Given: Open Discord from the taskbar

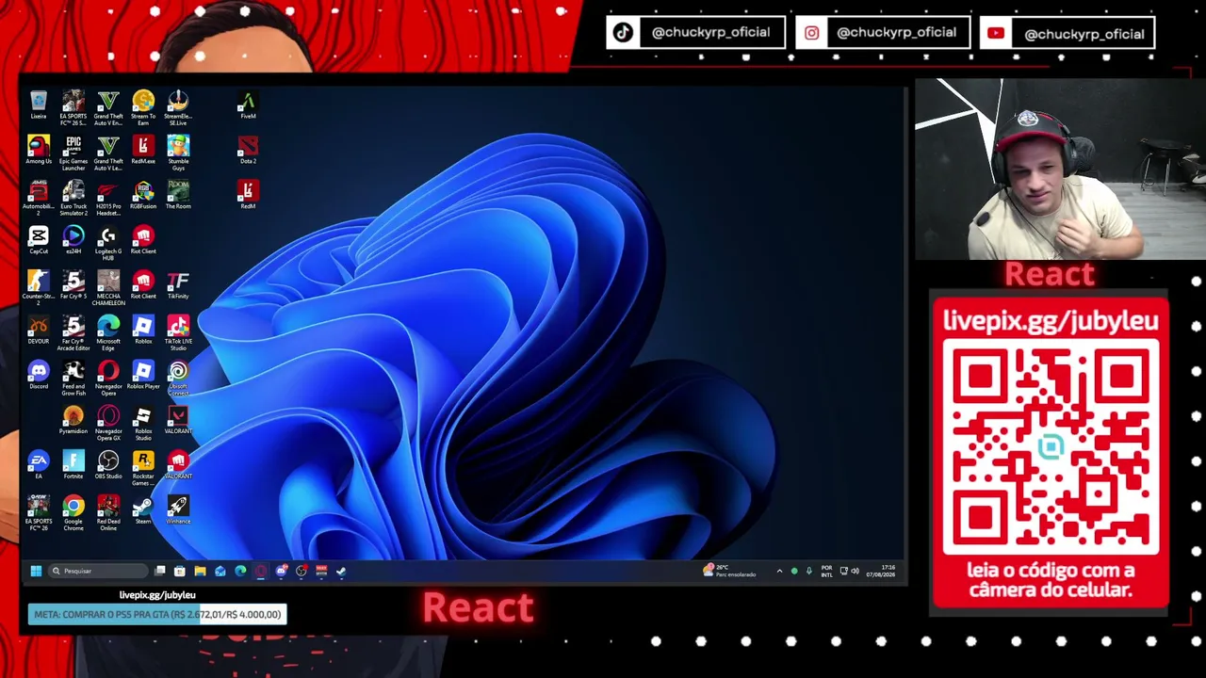Looking at the screenshot, I should tap(281, 571).
